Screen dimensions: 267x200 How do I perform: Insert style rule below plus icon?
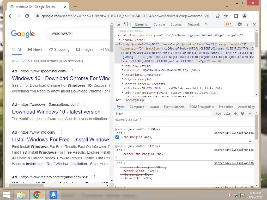point(250,141)
